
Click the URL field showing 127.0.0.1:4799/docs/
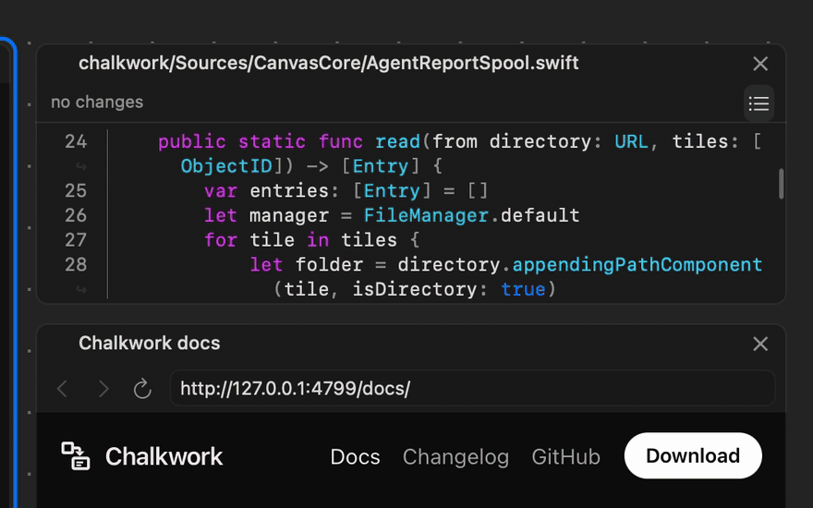pyautogui.click(x=472, y=388)
